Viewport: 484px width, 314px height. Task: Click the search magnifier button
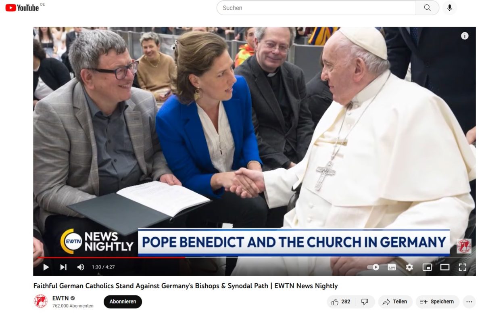pyautogui.click(x=428, y=8)
